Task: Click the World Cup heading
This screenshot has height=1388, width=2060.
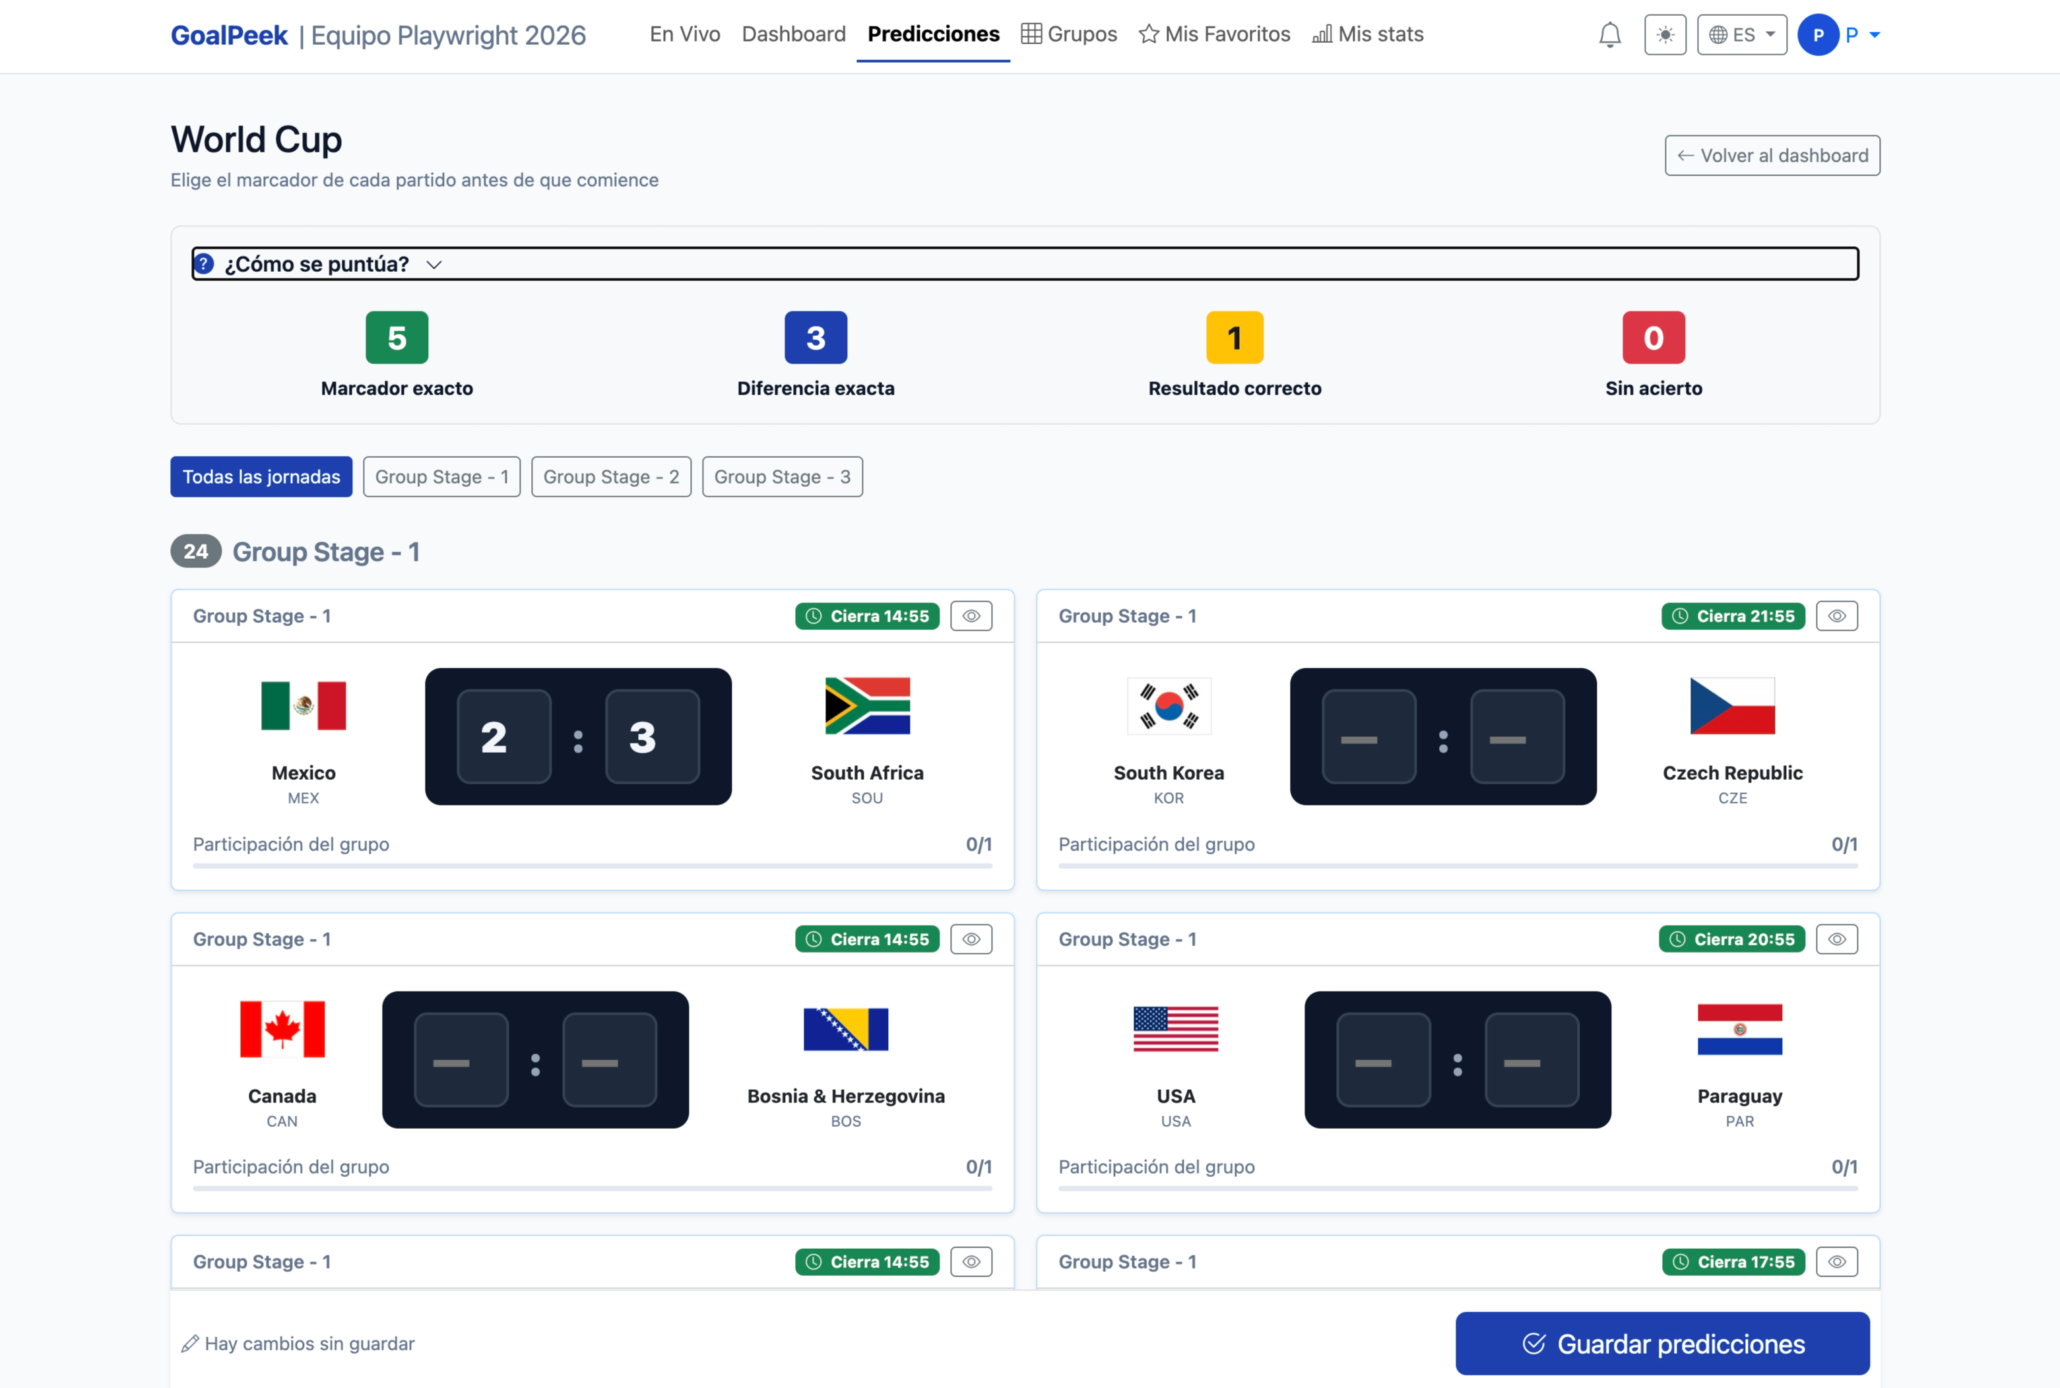Action: (257, 139)
